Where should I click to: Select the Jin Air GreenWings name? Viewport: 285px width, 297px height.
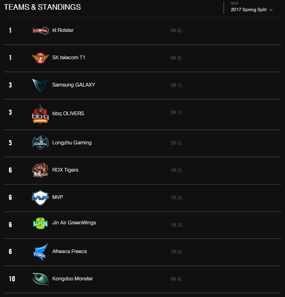point(74,223)
